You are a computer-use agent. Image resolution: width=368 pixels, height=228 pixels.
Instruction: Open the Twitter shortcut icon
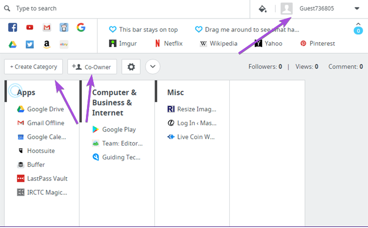(x=30, y=44)
